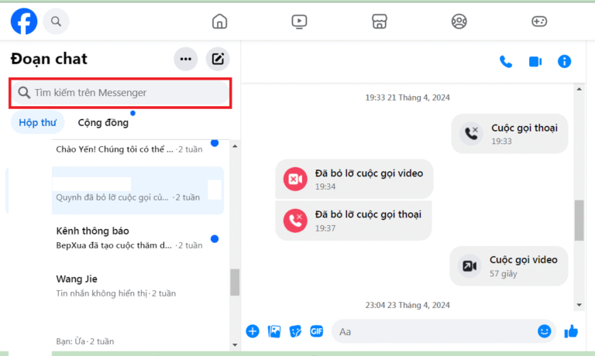Switch to the Cộng đồng tab

tap(103, 122)
